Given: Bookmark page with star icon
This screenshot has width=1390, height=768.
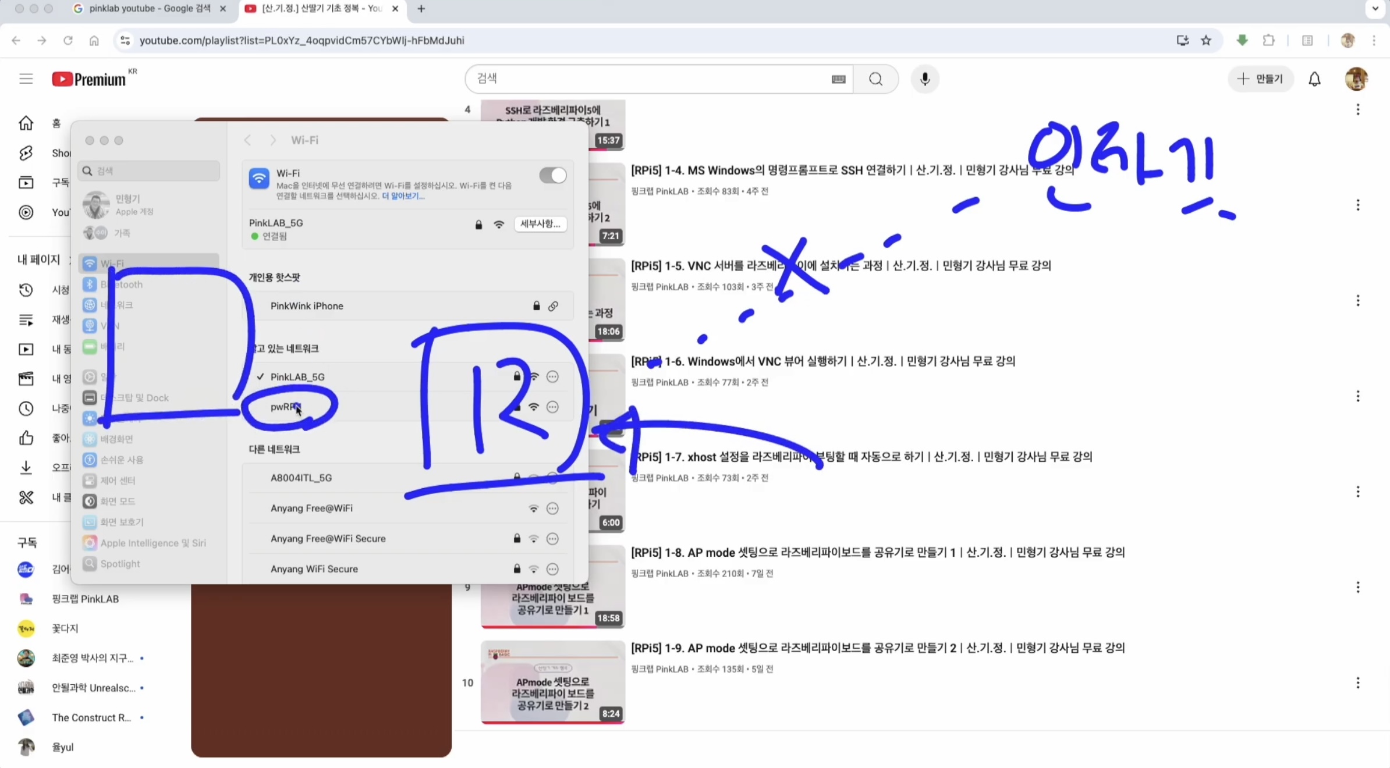Looking at the screenshot, I should coord(1206,40).
